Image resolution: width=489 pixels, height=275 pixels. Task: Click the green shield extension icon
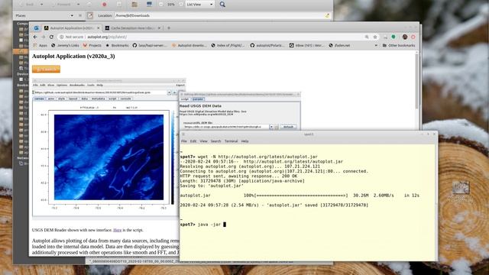(393, 37)
